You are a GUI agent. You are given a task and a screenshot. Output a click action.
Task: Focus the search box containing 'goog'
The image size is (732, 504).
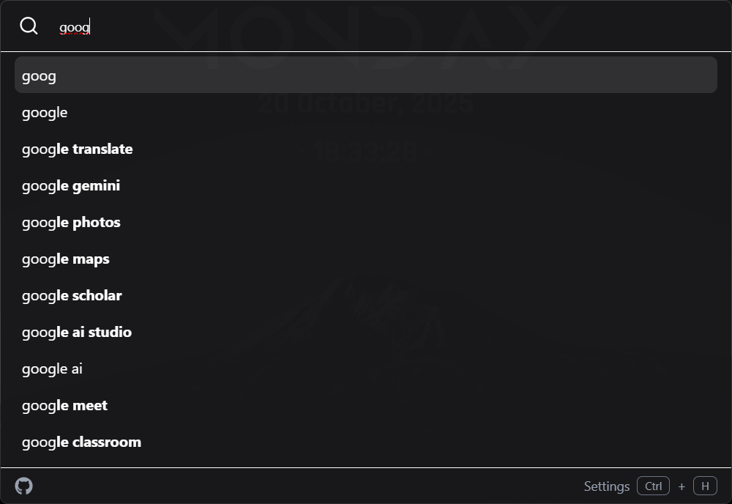pyautogui.click(x=366, y=28)
